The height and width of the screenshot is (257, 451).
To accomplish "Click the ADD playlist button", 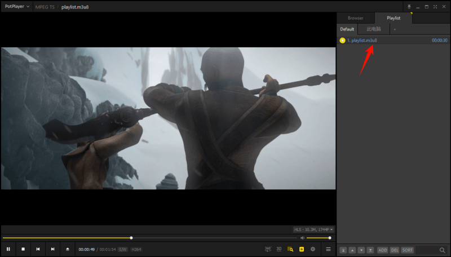I will [x=383, y=250].
